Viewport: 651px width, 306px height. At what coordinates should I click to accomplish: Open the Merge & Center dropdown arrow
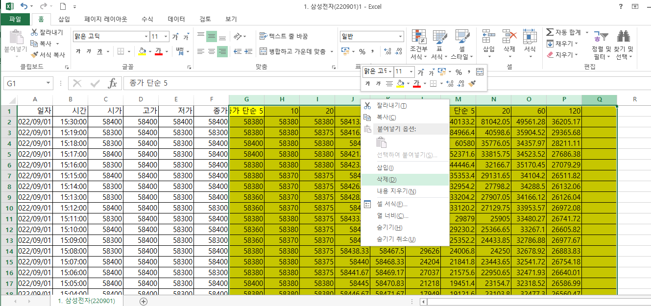click(332, 51)
